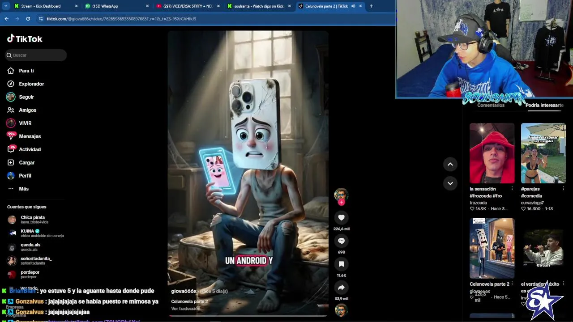Image resolution: width=573 pixels, height=322 pixels.
Task: Click the site info icon in address bar
Action: click(41, 19)
